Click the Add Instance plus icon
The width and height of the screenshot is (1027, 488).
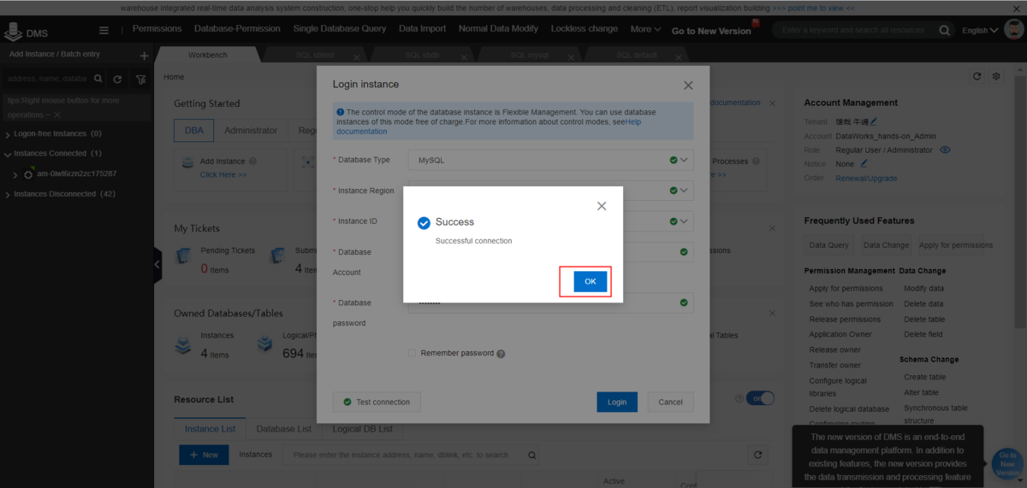[x=144, y=56]
